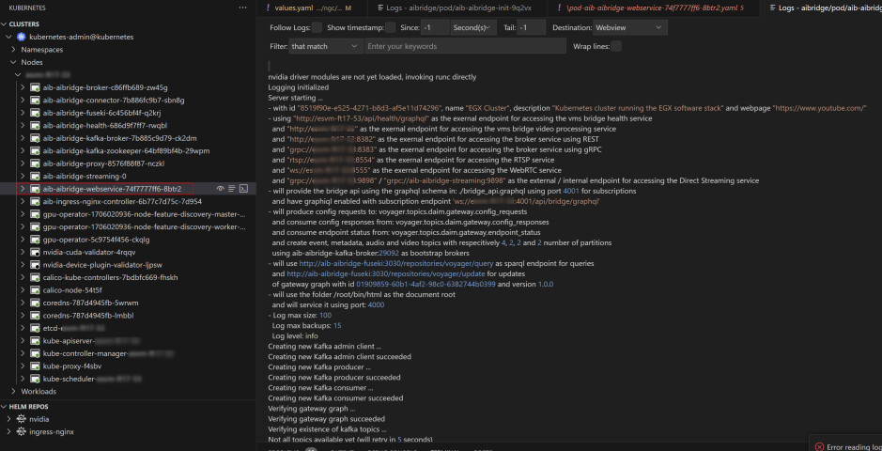Check the Show timestamp checkbox
The width and height of the screenshot is (882, 451).
pyautogui.click(x=389, y=28)
